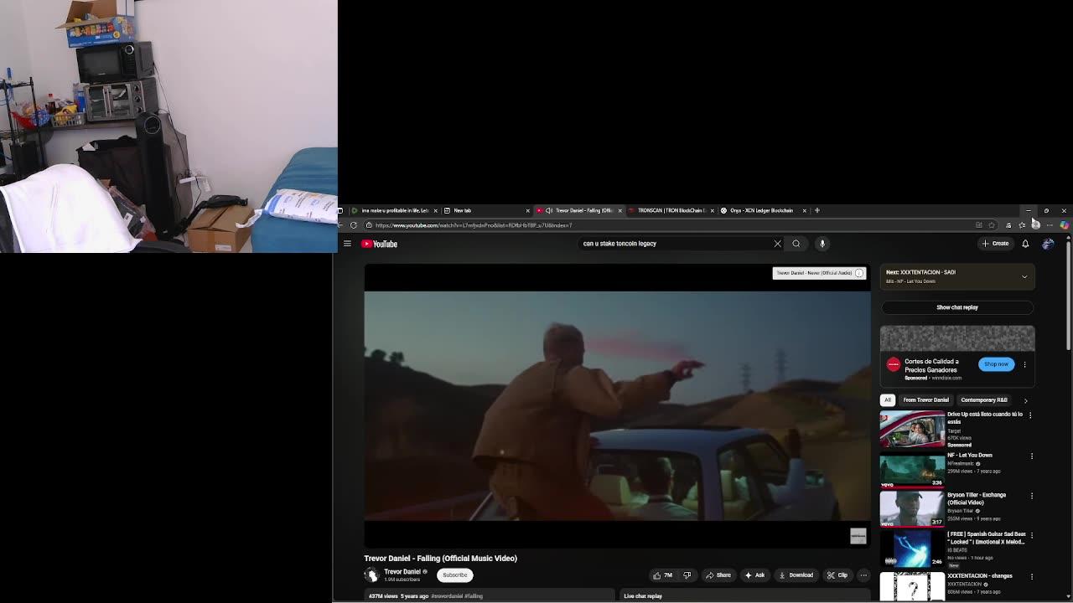Open browser settings and more menu
The height and width of the screenshot is (603, 1073).
pyautogui.click(x=1050, y=225)
